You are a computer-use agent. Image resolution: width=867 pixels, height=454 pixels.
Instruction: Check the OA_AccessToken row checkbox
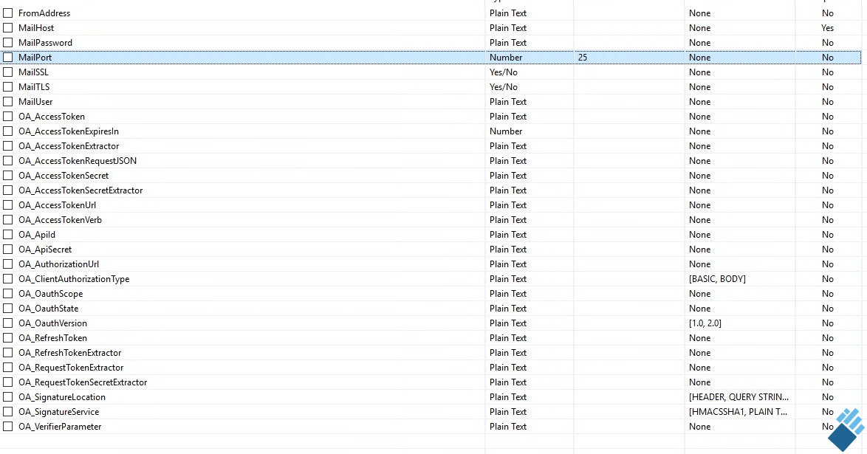7,116
